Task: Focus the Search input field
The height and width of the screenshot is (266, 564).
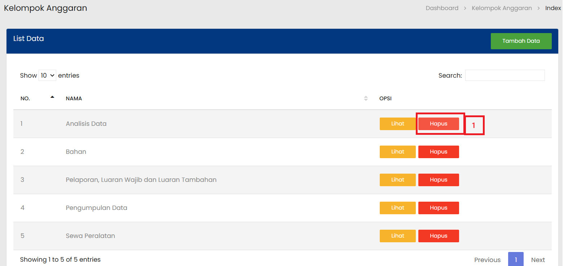Action: tap(504, 75)
